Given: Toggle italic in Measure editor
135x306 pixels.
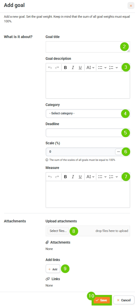Looking at the screenshot, I should tap(73, 177).
